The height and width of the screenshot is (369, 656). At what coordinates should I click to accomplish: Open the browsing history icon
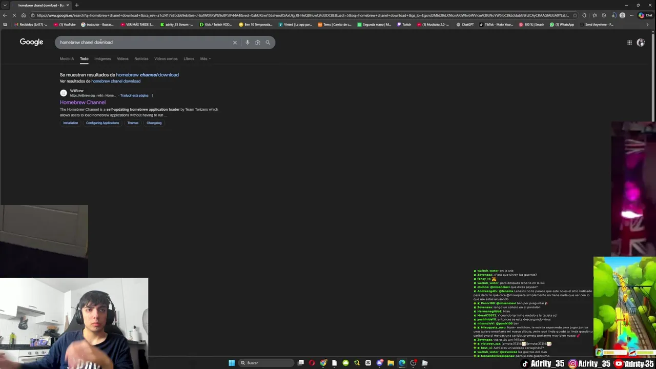click(604, 15)
